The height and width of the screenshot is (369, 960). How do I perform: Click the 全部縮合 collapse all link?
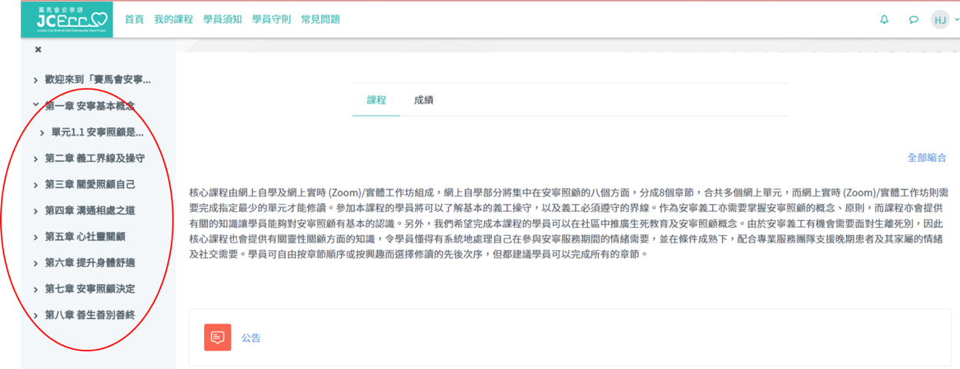pyautogui.click(x=927, y=158)
